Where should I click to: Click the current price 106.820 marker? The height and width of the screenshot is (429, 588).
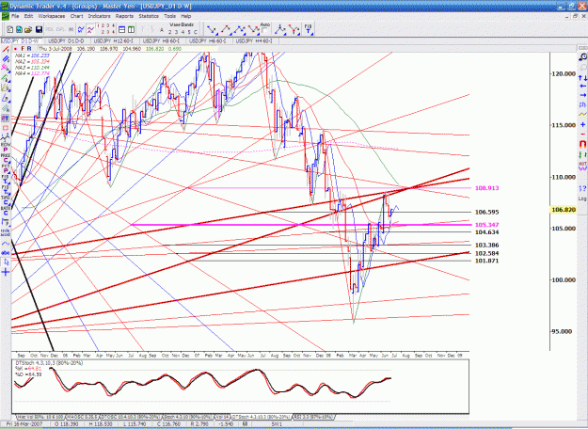point(564,210)
